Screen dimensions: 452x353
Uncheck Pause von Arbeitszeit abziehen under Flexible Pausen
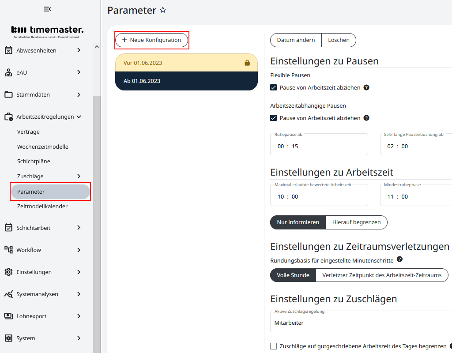274,87
